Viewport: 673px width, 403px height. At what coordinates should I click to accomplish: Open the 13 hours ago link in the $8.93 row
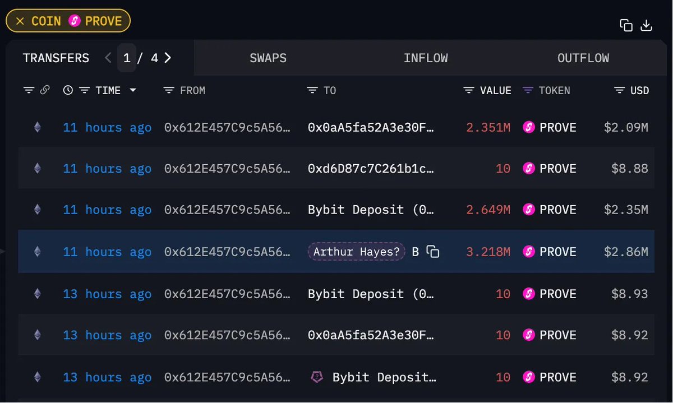107,294
